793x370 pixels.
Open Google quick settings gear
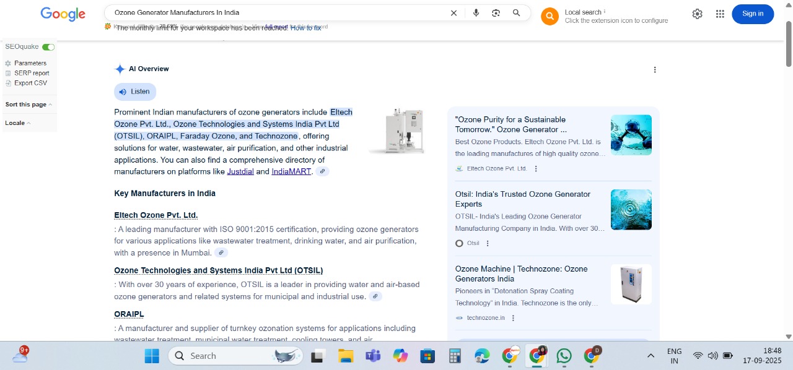click(697, 14)
